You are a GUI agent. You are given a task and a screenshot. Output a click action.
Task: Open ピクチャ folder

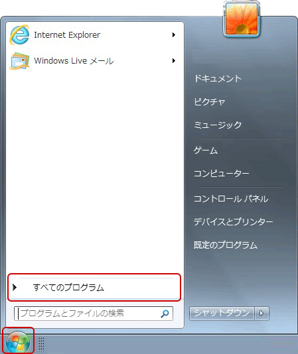210,101
